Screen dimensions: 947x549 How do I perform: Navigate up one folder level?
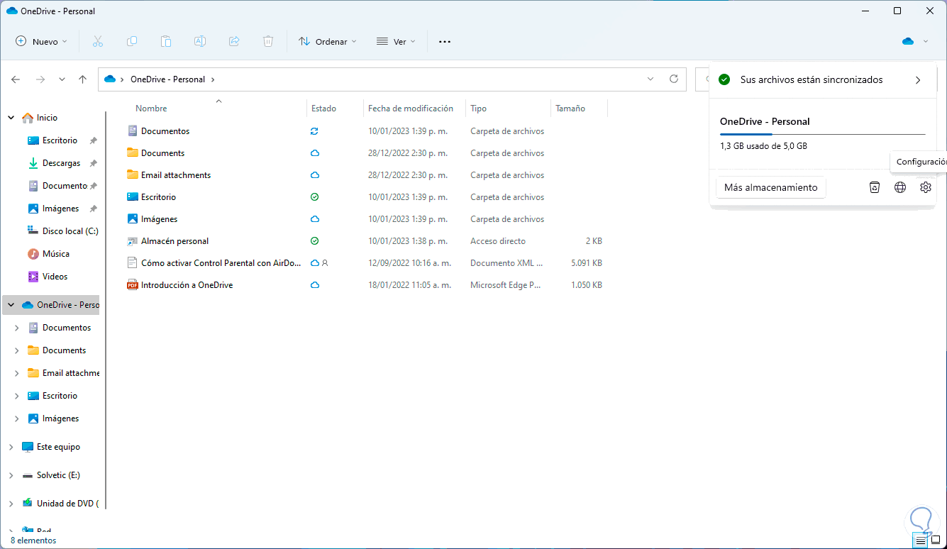coord(83,79)
